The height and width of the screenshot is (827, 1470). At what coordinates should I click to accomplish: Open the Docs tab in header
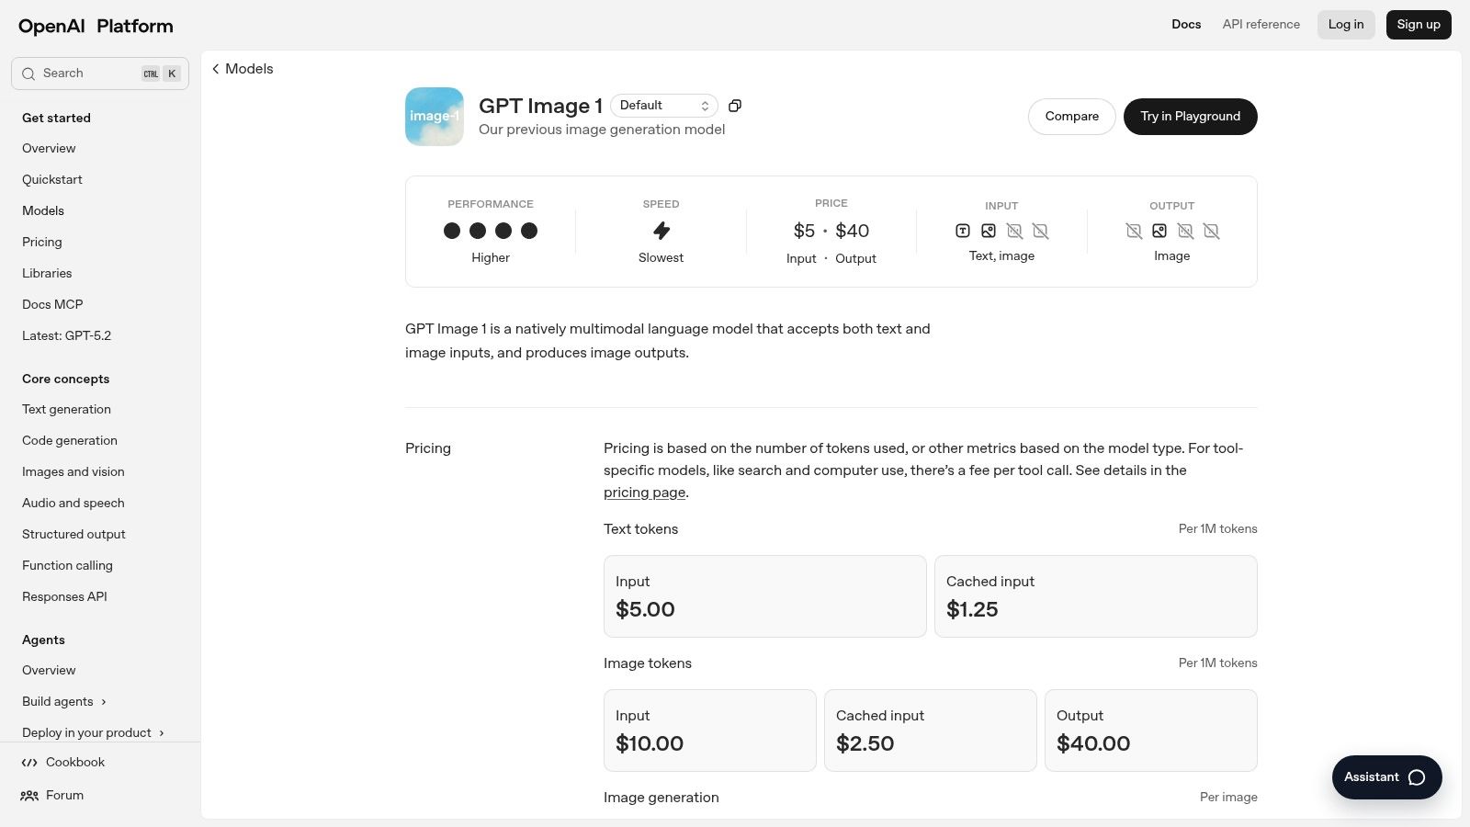[x=1186, y=25]
